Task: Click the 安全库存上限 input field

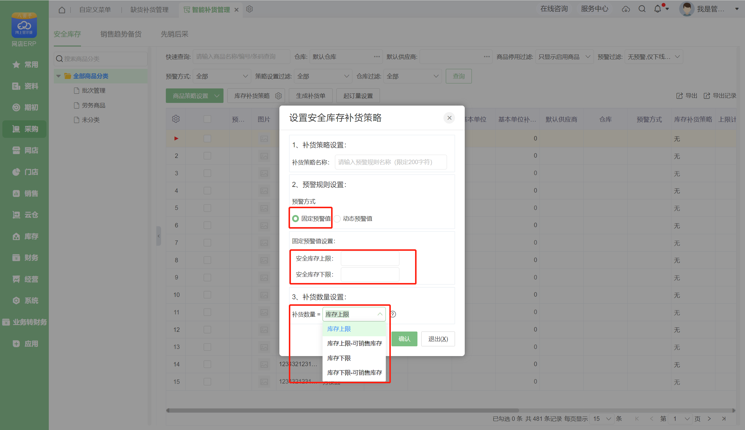Action: (x=370, y=258)
